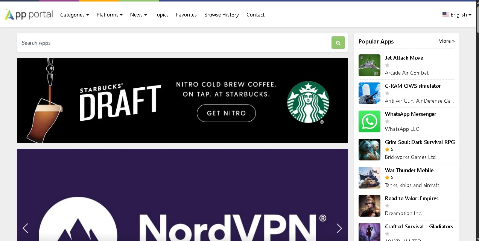Click the GET NITRO button in ad

click(x=226, y=113)
